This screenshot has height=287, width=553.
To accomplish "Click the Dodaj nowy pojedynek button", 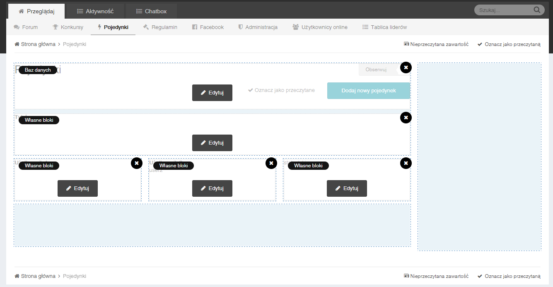I will (x=368, y=91).
